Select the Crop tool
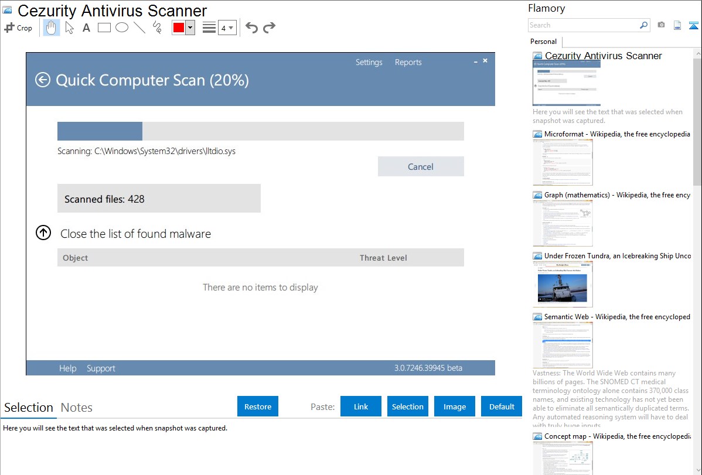702x475 pixels. pos(18,28)
